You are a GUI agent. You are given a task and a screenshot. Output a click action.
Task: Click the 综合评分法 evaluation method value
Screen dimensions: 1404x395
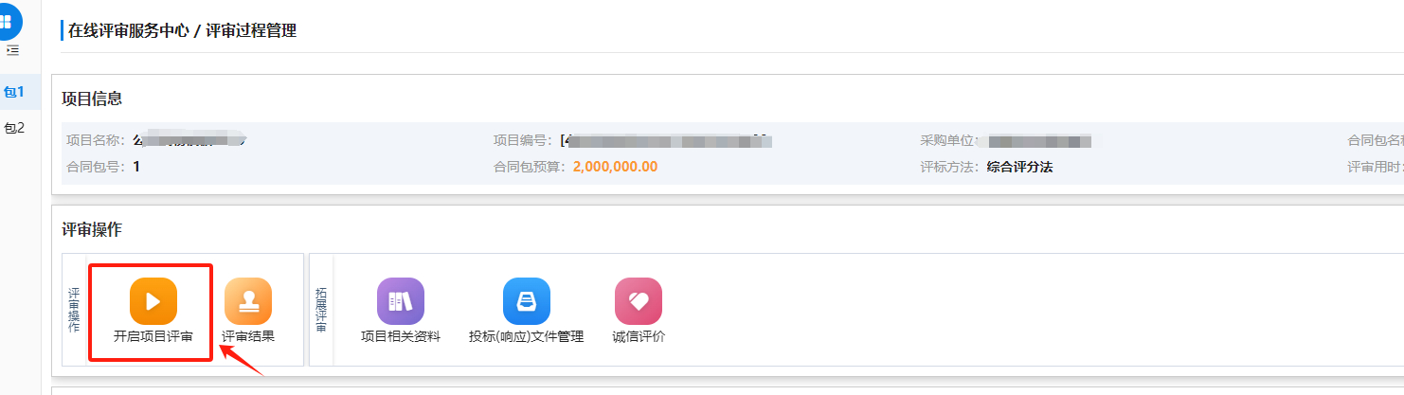pos(1019,167)
